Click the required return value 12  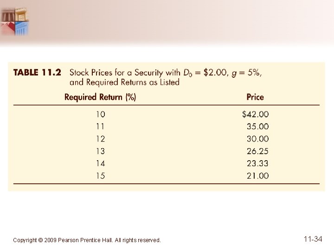point(100,138)
